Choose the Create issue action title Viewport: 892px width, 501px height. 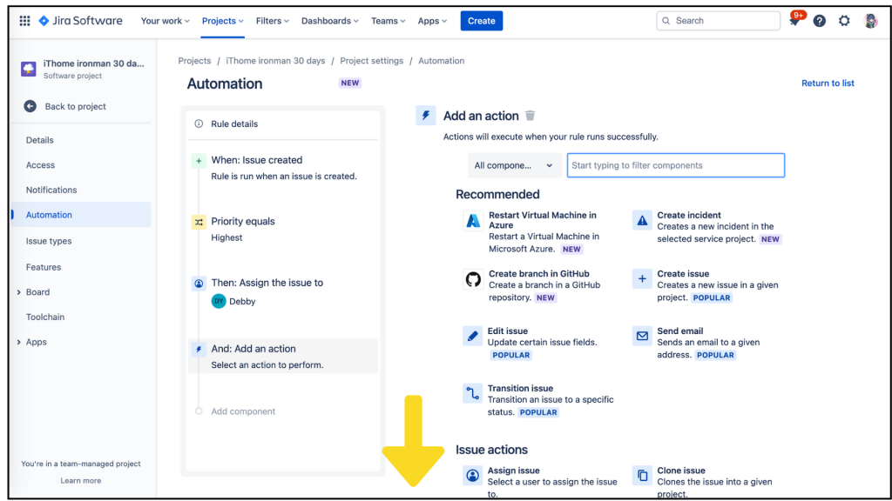click(683, 273)
